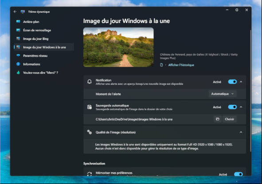Open the Informations page
This screenshot has width=262, height=184.
pos(44,64)
